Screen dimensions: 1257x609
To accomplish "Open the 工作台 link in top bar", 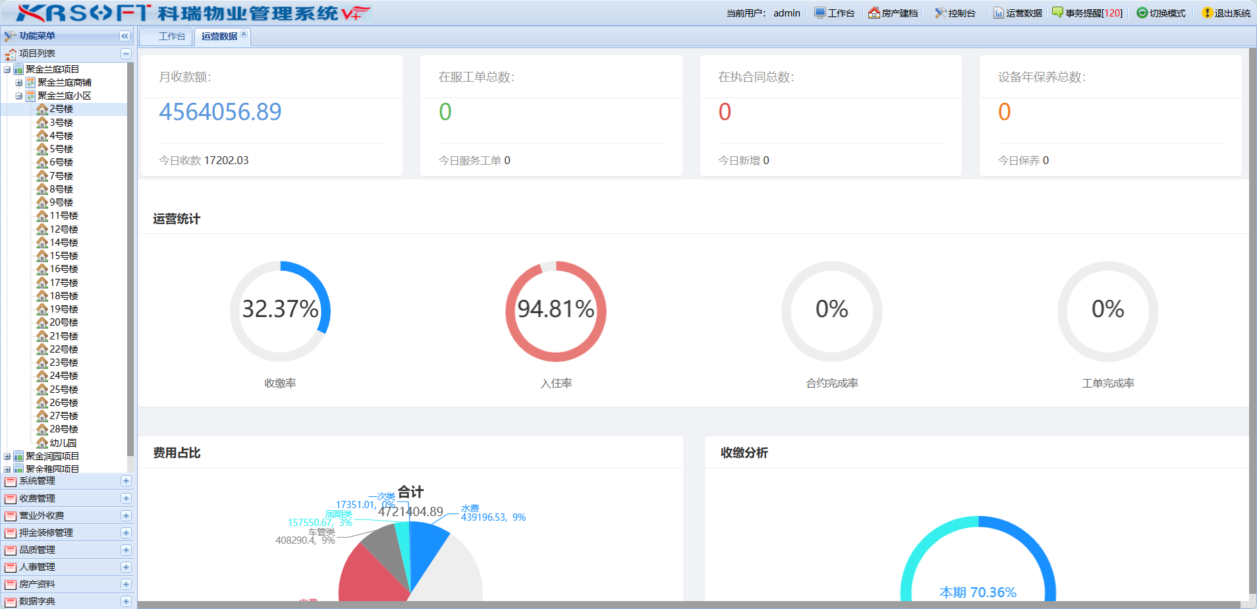I will [841, 13].
